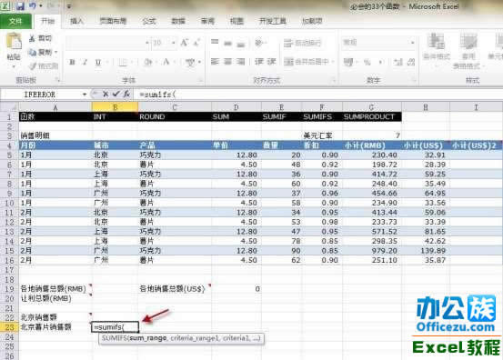
Task: Click the Decrease Decimal icon
Action: 411,62
